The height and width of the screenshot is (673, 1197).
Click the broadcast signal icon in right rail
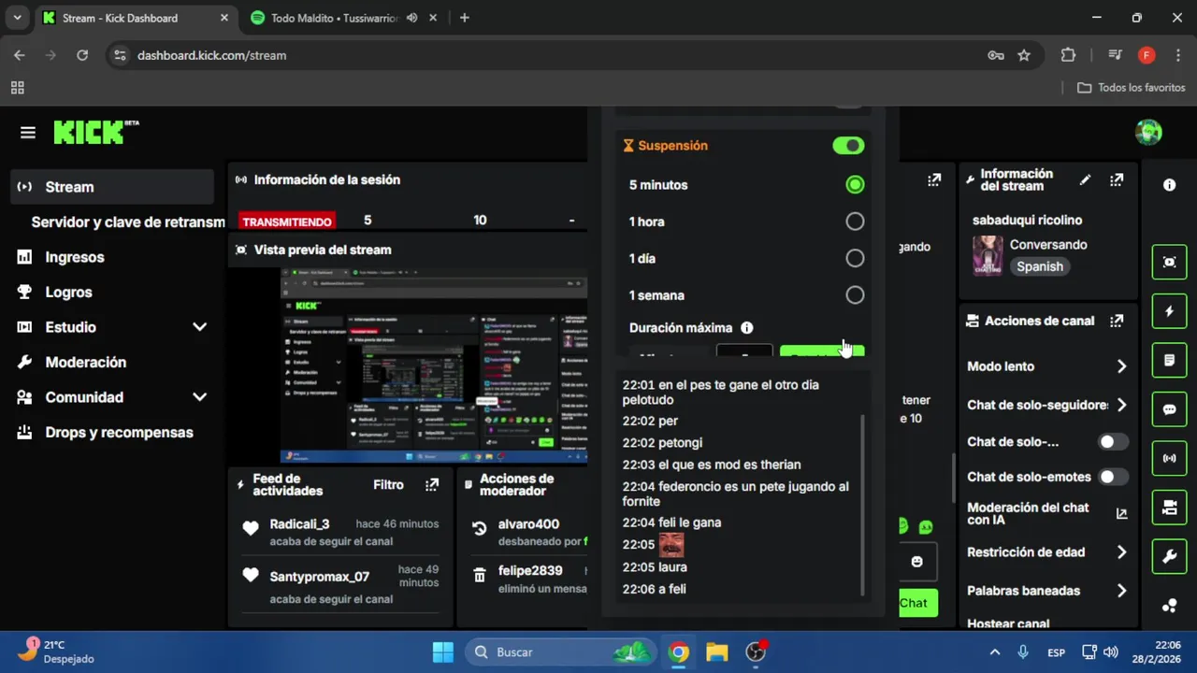(x=1169, y=458)
